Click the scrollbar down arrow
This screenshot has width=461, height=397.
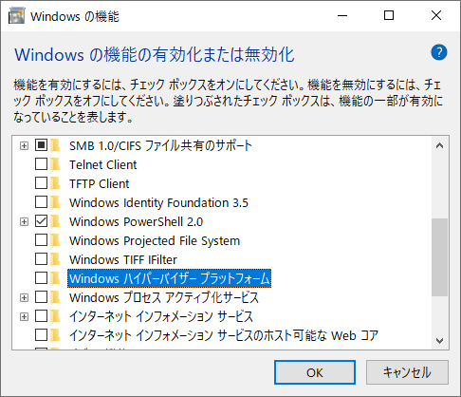439,341
